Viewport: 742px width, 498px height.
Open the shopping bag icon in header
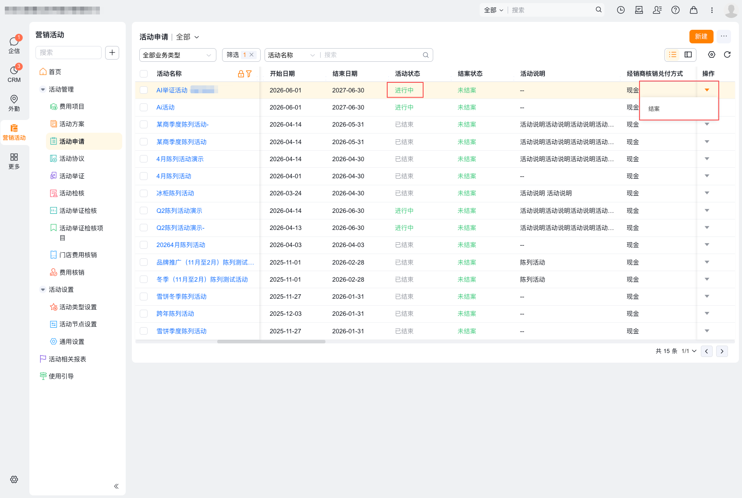pyautogui.click(x=694, y=10)
